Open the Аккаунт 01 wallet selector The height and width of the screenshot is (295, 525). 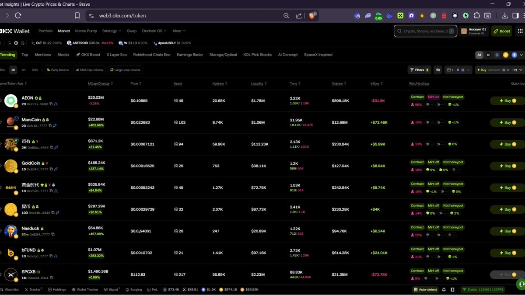click(474, 31)
